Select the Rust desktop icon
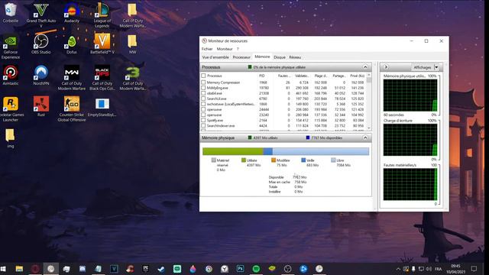Image resolution: width=489 pixels, height=275 pixels. pyautogui.click(x=40, y=106)
